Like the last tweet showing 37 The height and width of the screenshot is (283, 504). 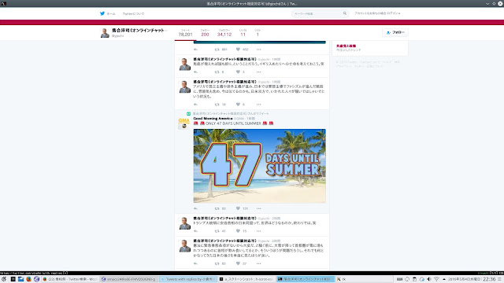[238, 263]
